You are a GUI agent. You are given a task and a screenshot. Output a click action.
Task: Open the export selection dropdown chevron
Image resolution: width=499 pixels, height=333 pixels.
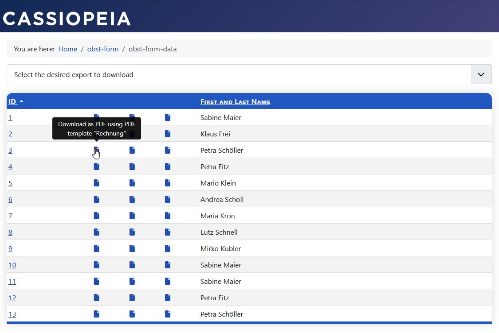[481, 74]
